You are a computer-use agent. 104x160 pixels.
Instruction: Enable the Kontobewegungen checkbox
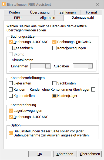(54, 48)
